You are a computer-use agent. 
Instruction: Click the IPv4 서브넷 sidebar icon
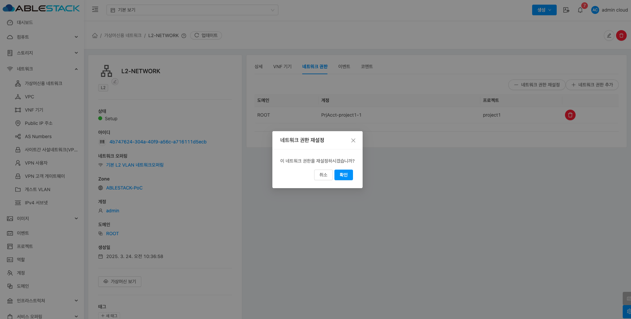pos(18,203)
